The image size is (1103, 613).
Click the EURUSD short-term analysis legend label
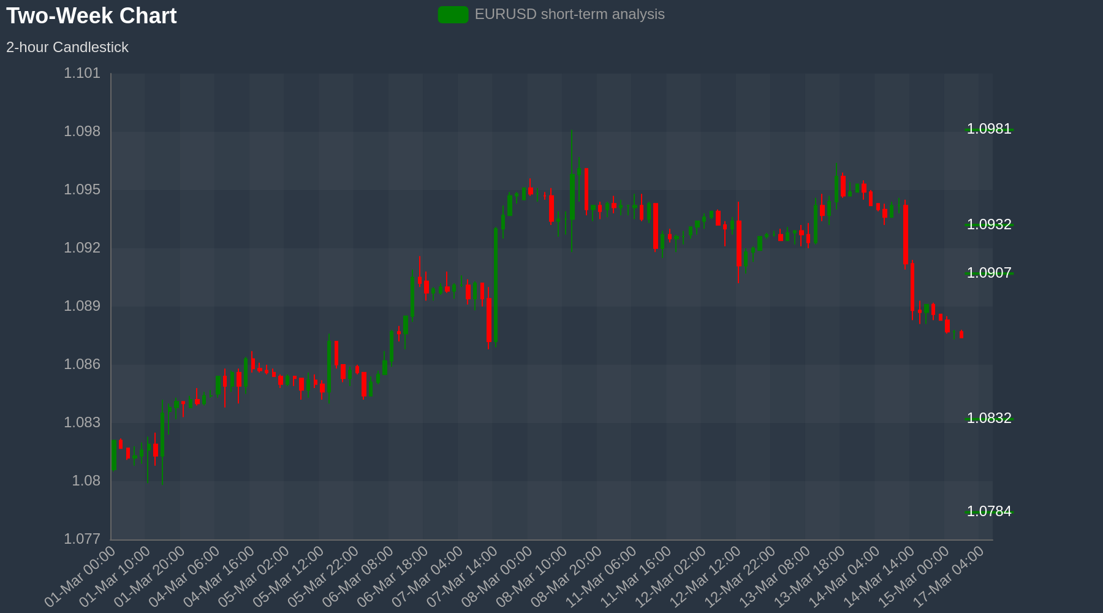pos(570,15)
